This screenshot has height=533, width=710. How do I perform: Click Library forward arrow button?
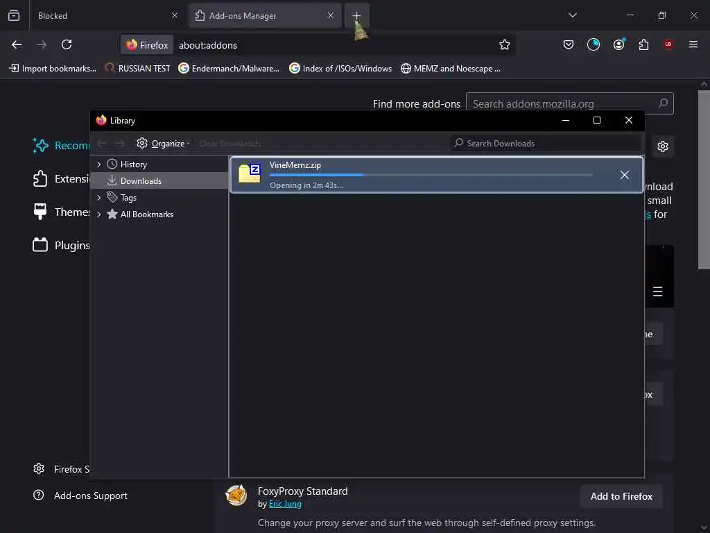click(x=120, y=143)
